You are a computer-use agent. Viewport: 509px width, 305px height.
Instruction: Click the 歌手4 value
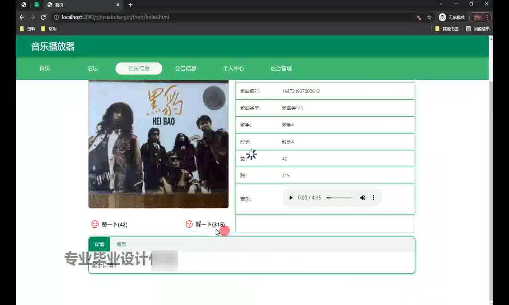click(x=288, y=125)
